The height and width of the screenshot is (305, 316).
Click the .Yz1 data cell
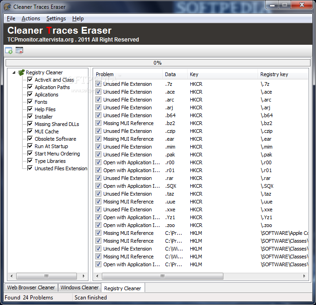coord(170,217)
